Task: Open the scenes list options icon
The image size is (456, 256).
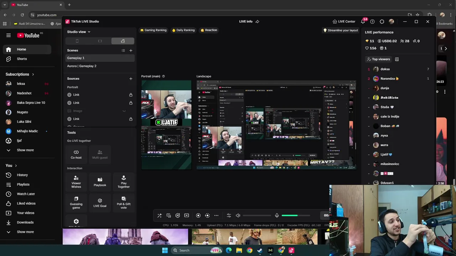Action: pos(123,50)
